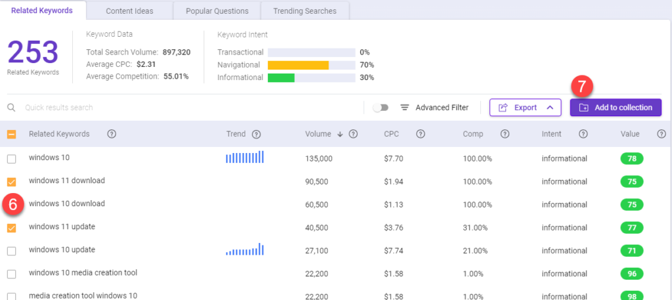This screenshot has height=300, width=672.
Task: Click Value column question mark icon
Action: (661, 134)
